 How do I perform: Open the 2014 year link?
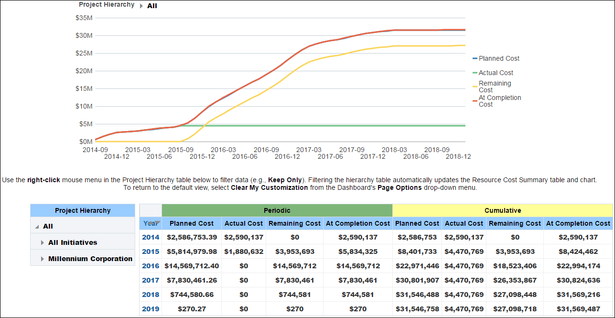point(150,237)
